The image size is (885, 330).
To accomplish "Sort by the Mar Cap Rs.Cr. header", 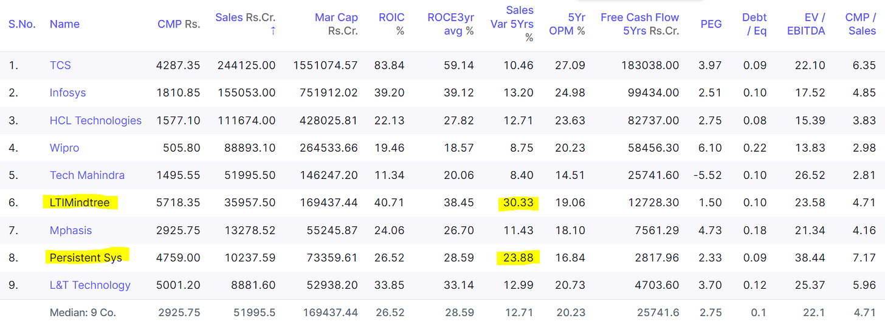I will coord(336,24).
